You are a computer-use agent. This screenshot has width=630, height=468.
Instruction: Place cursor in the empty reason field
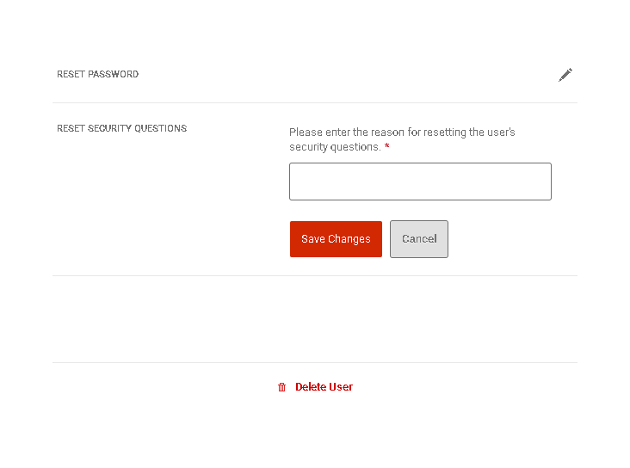(420, 182)
